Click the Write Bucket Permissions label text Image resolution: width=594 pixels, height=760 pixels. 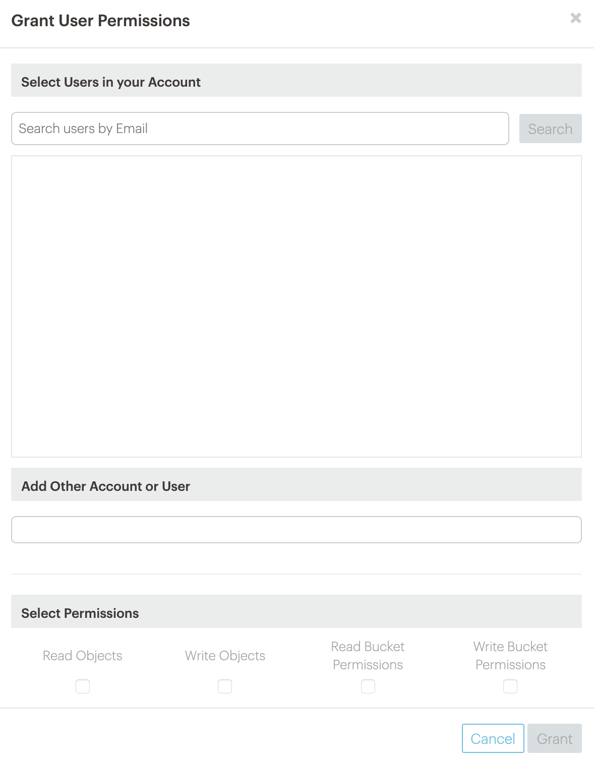[x=510, y=656]
